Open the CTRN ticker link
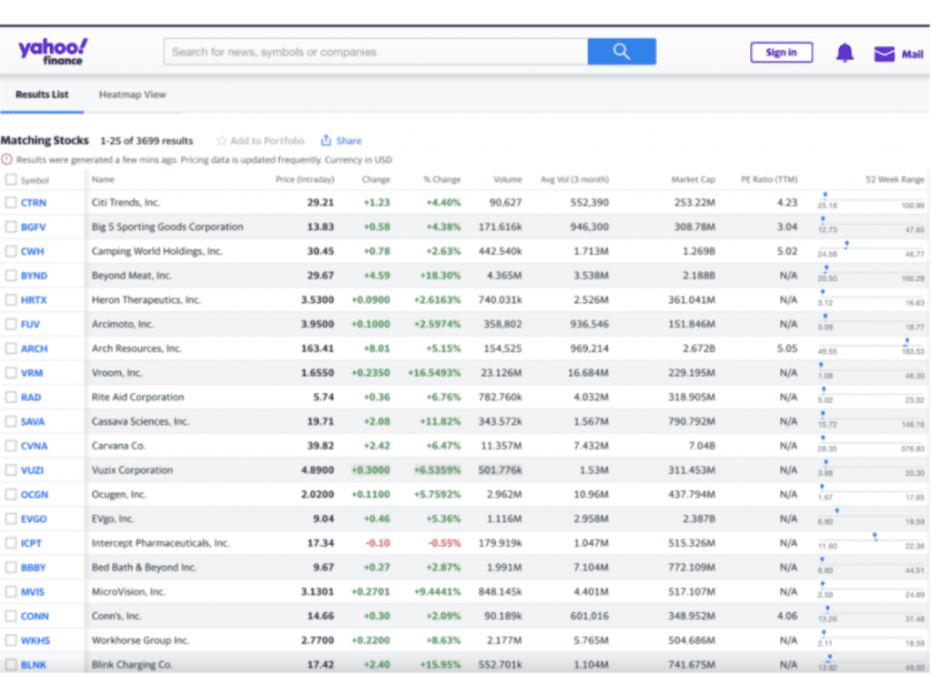The image size is (932, 695). [34, 203]
